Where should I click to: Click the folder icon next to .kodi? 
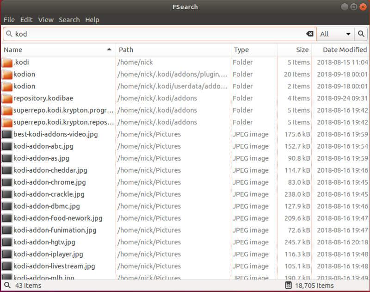[6, 62]
